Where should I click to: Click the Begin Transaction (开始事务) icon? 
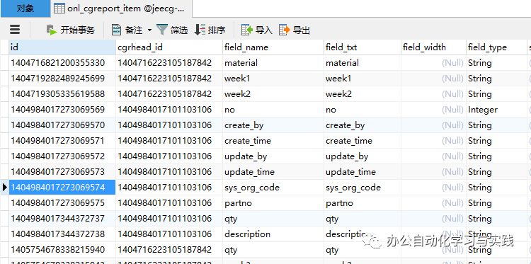pos(52,30)
